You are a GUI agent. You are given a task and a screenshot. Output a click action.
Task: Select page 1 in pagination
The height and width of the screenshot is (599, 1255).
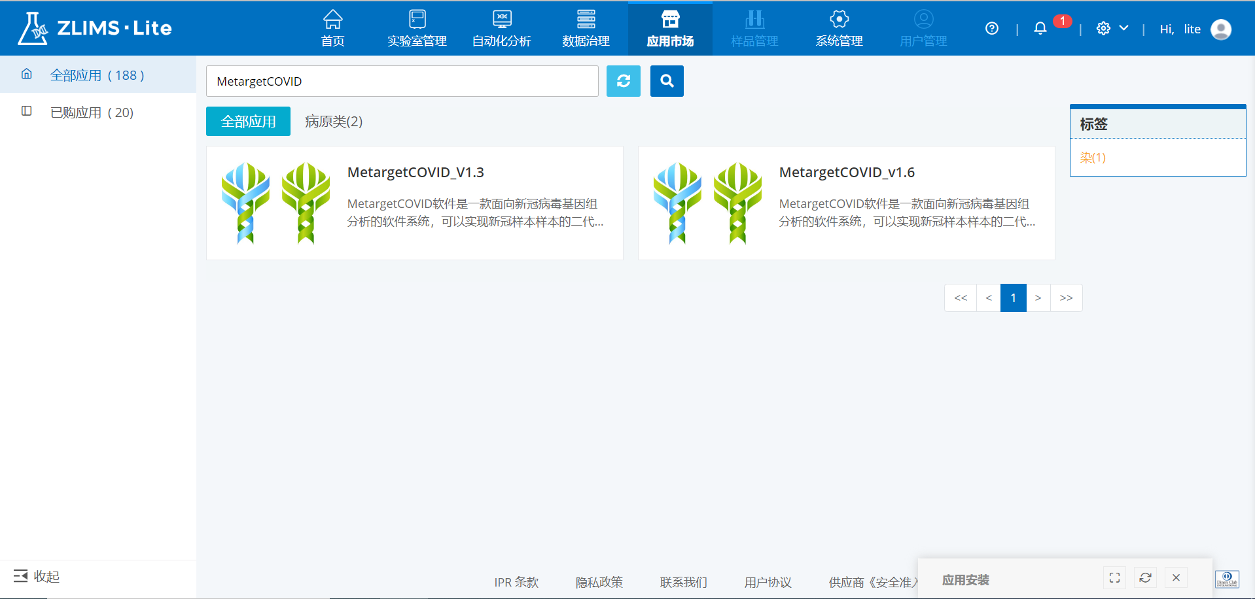(x=1014, y=298)
